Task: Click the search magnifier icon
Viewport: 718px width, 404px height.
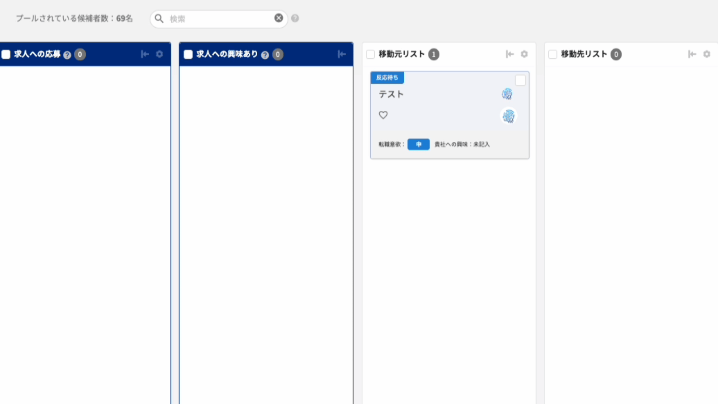Action: 159,18
